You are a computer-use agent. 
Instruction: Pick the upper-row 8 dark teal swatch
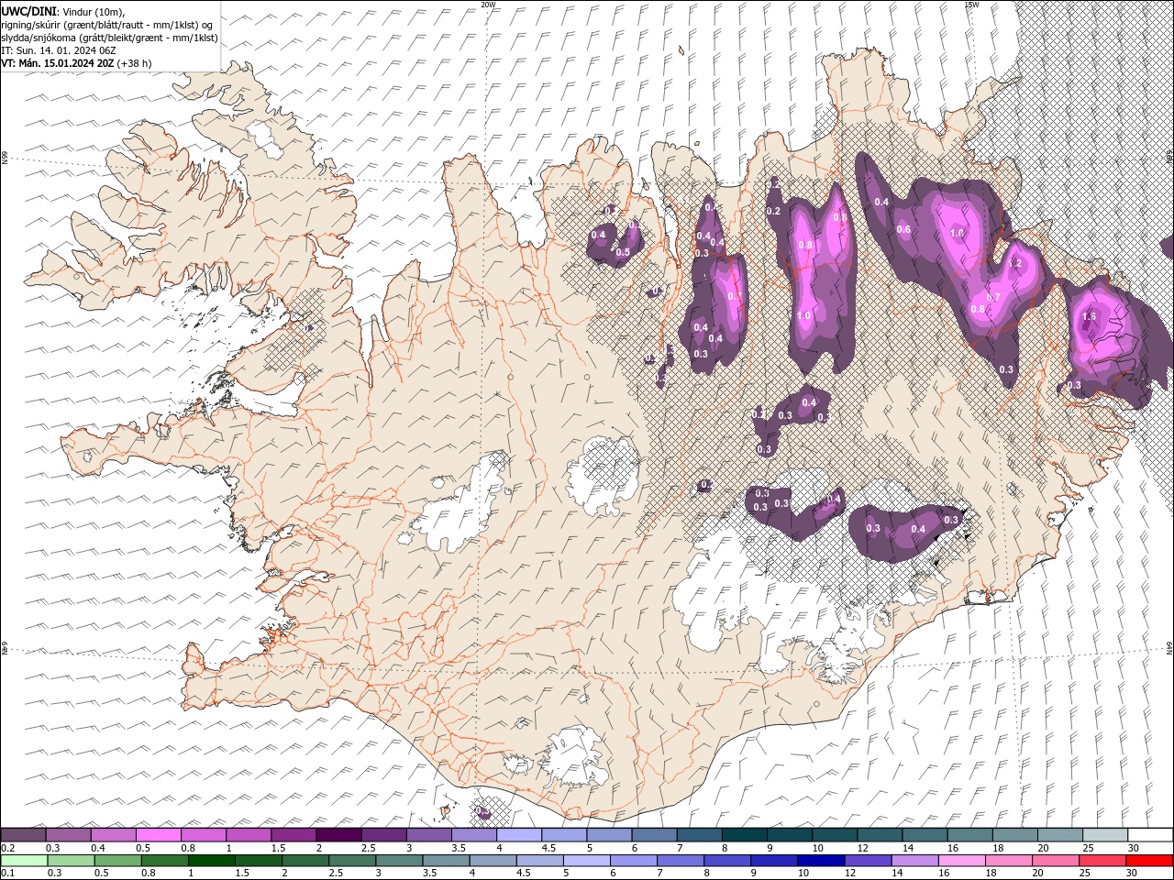(745, 835)
